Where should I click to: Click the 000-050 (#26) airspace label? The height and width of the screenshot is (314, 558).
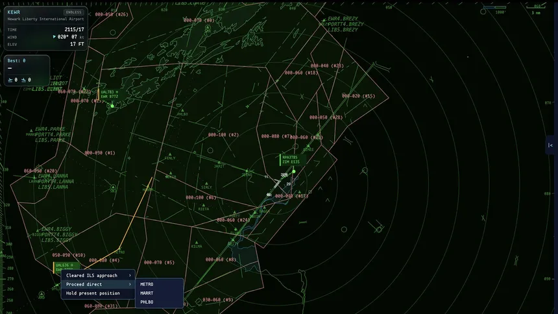coord(112,14)
